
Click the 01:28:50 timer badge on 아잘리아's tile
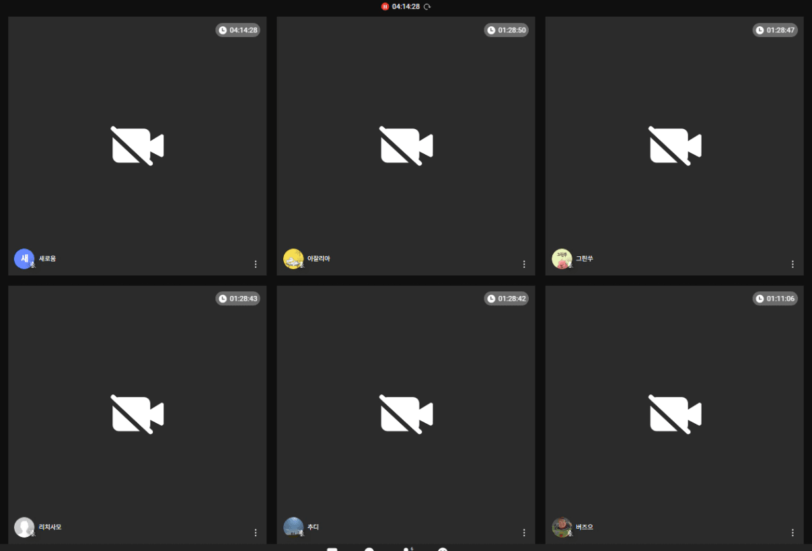point(506,30)
